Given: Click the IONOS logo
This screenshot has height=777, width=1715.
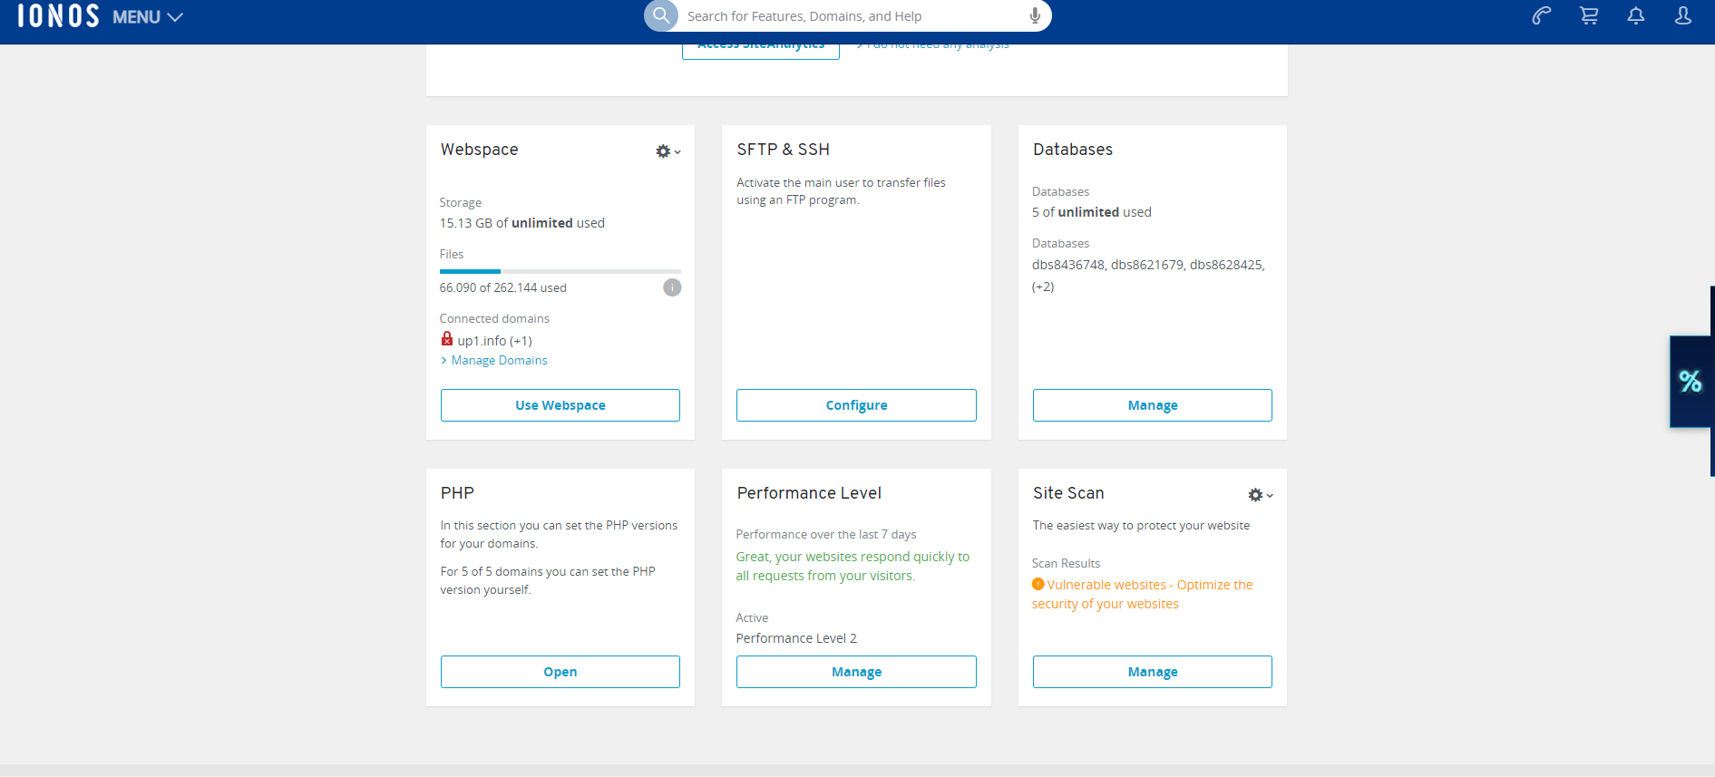Looking at the screenshot, I should 58,16.
